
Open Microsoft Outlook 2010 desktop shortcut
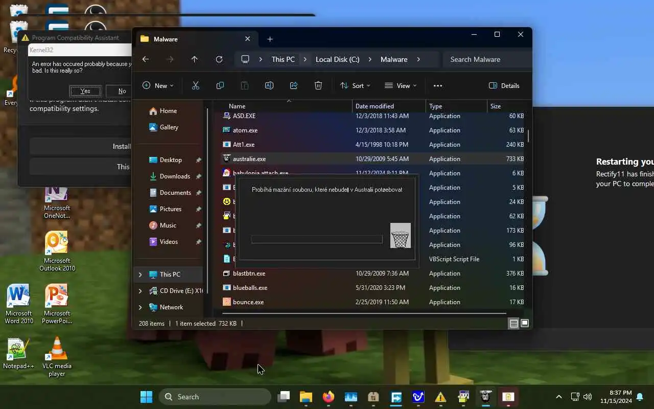57,251
